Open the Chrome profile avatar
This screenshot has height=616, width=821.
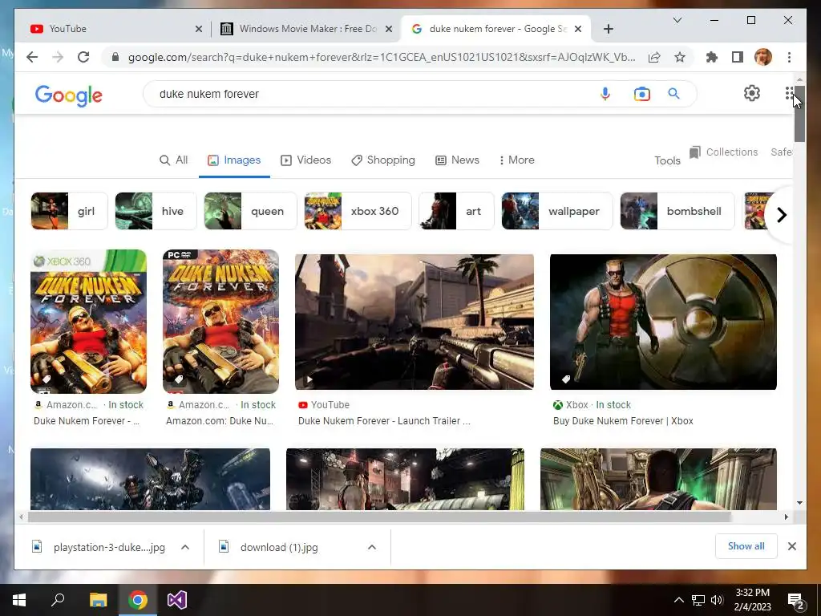pos(763,57)
